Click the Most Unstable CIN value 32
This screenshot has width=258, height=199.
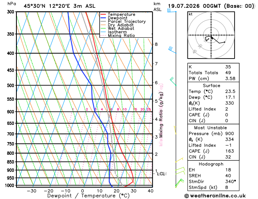pyautogui.click(x=228, y=157)
